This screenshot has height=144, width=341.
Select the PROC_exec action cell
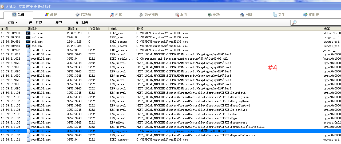[117, 38]
